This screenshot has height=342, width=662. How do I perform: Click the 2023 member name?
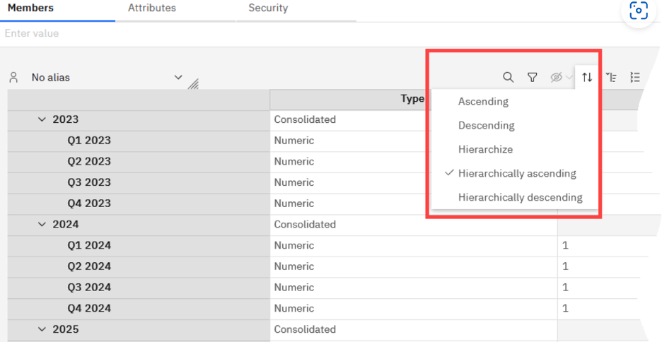(x=66, y=119)
